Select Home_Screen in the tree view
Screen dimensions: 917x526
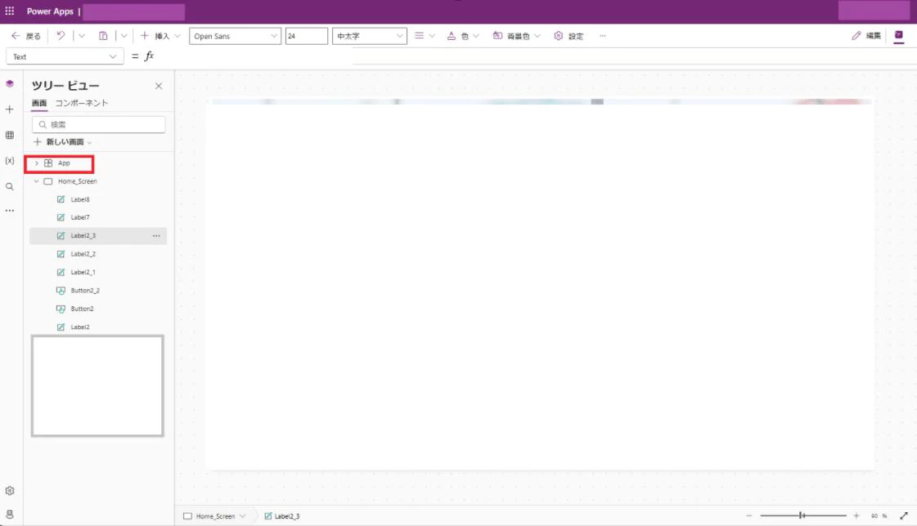click(77, 181)
